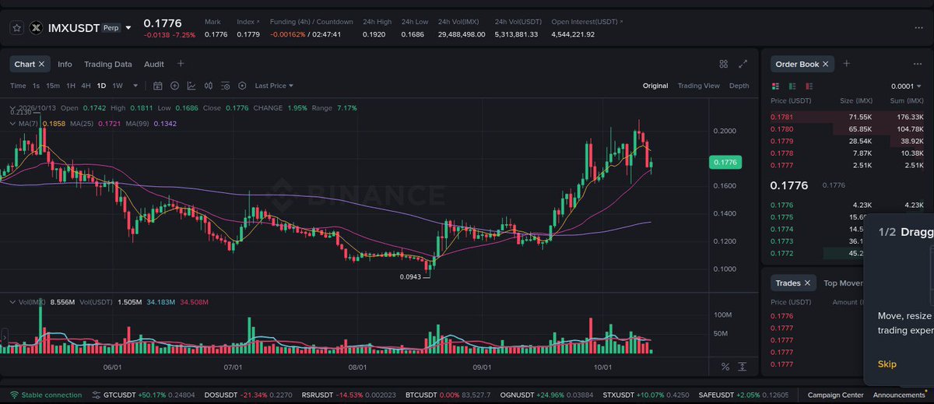Screen dimensions: 934x404
Task: Click the Stable connection status indicator
Action: tap(47, 395)
